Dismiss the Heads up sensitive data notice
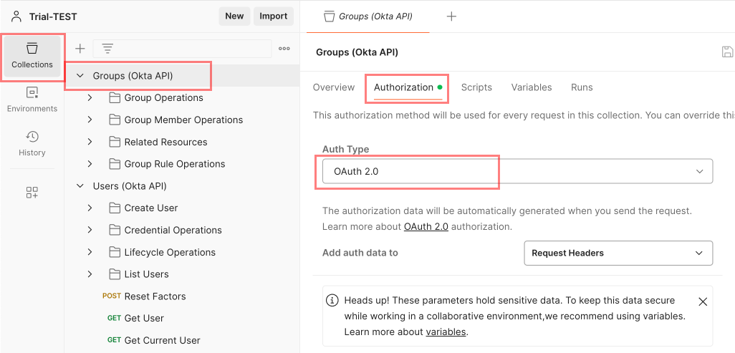The height and width of the screenshot is (353, 735). pos(703,301)
